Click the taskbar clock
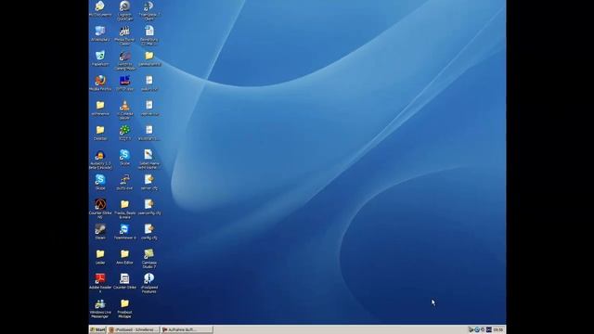Screen dimensions: 594x334 coord(498,330)
